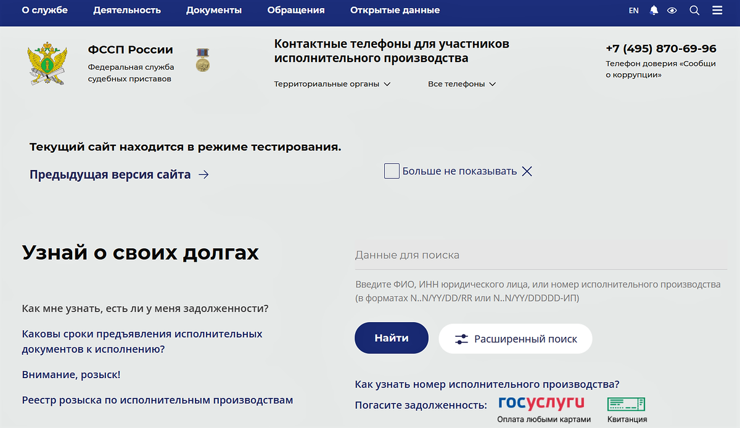Click 'Оплата любыми картами' caption

[544, 419]
